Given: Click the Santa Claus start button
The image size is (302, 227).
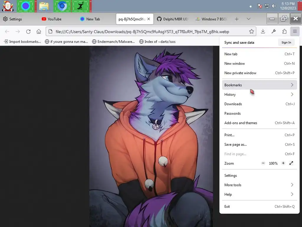Looking at the screenshot, I should pyautogui.click(x=8, y=6).
